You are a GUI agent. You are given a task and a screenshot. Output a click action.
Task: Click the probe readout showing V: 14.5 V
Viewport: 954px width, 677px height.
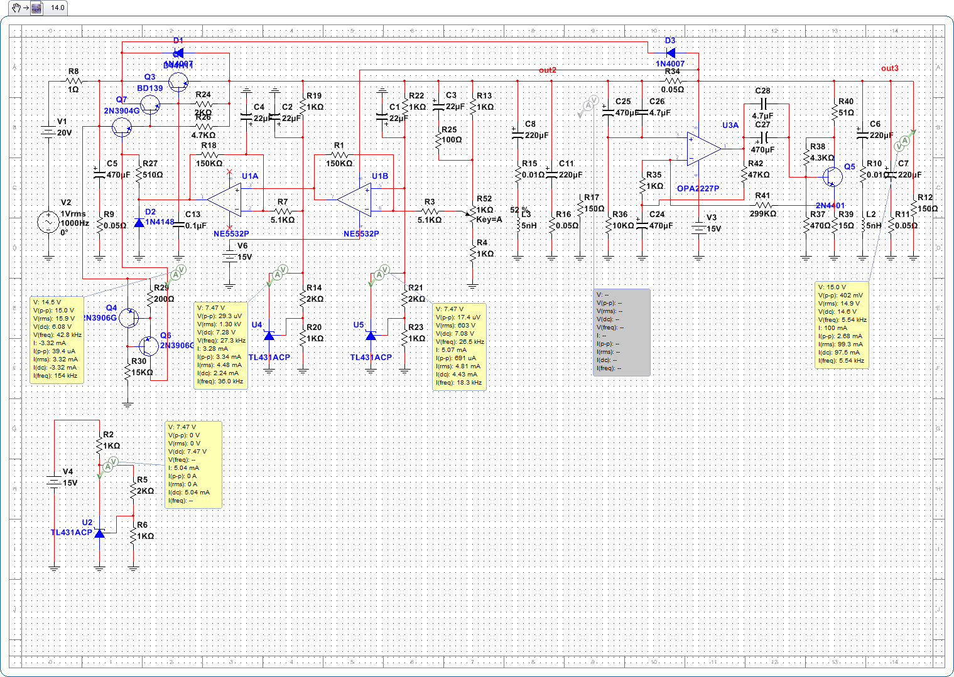(x=57, y=339)
